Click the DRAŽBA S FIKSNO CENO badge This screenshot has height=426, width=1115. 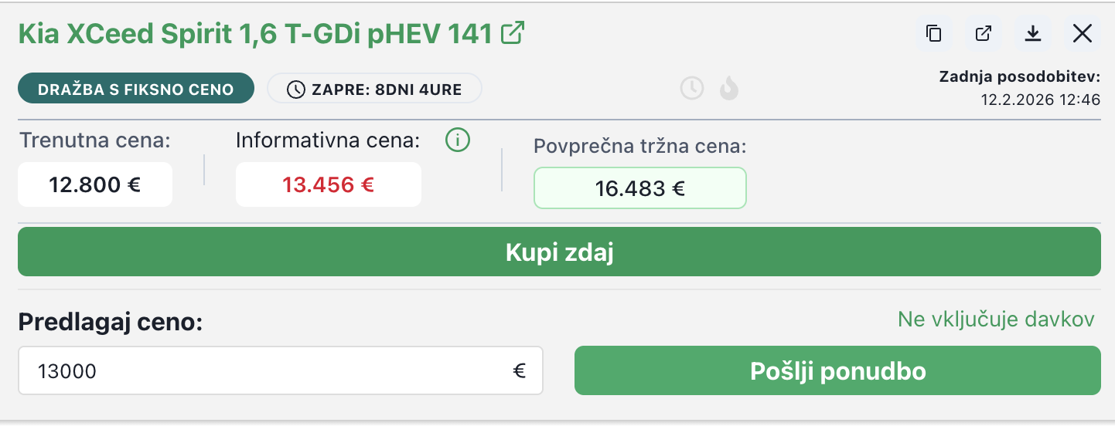[x=136, y=89]
